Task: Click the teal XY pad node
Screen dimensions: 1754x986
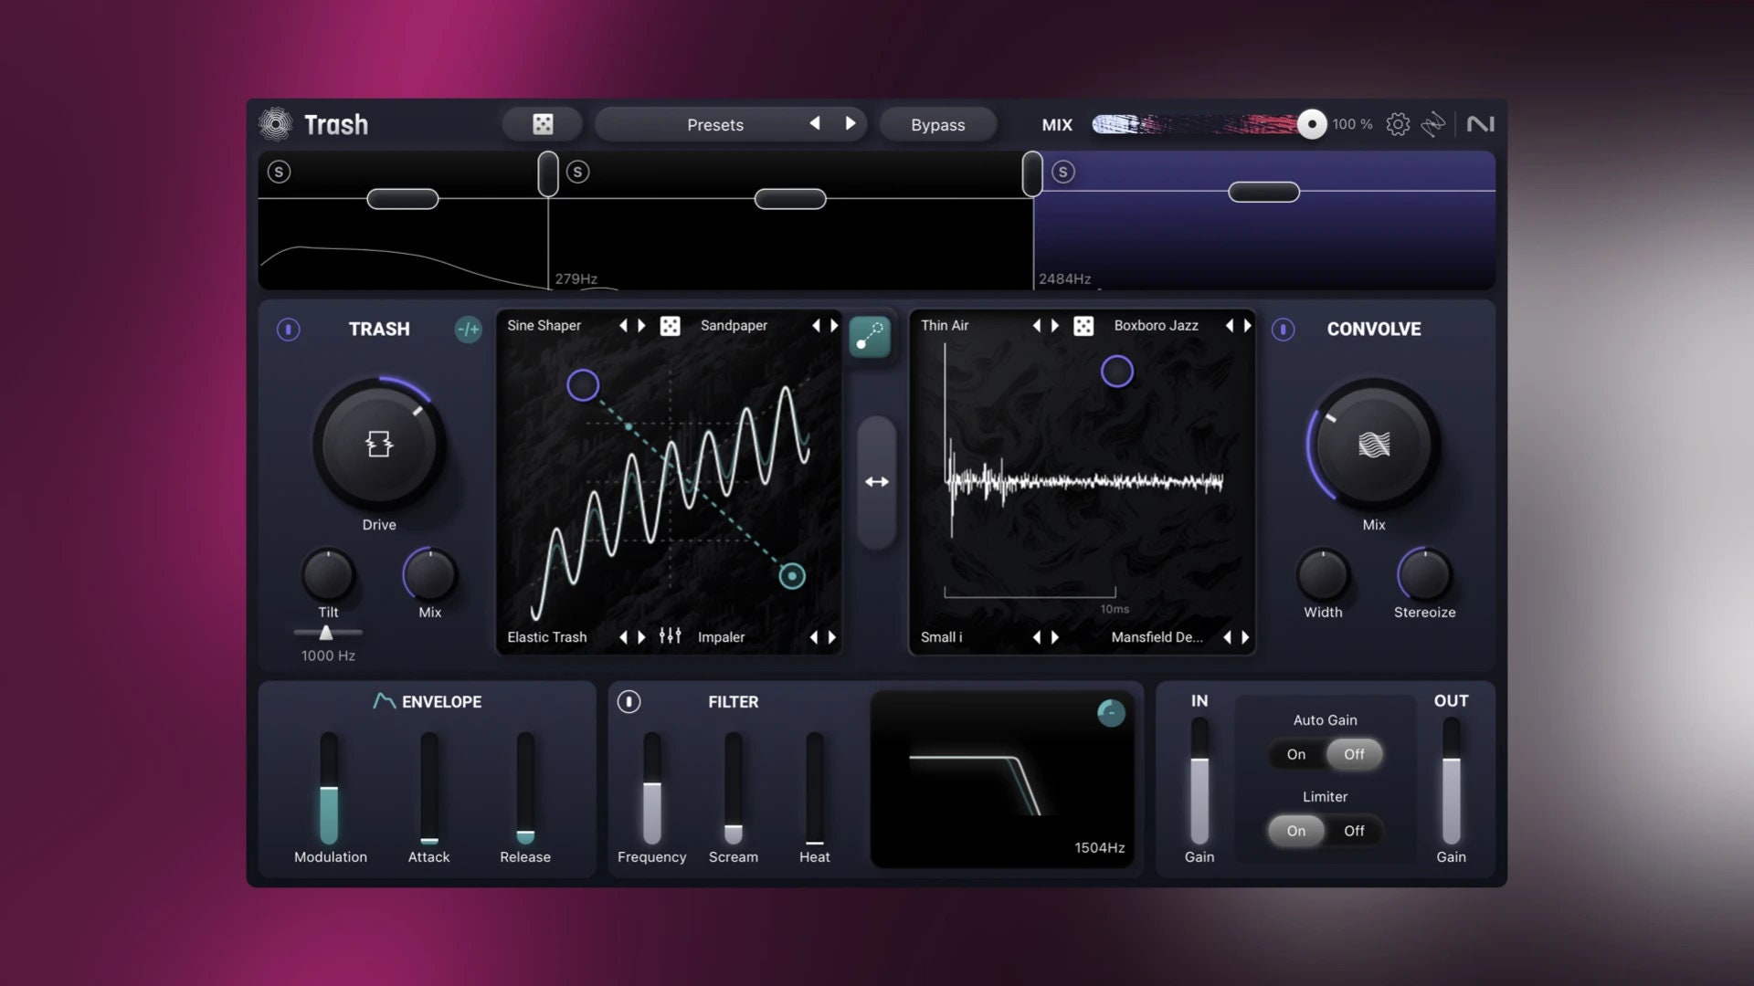Action: click(x=792, y=576)
